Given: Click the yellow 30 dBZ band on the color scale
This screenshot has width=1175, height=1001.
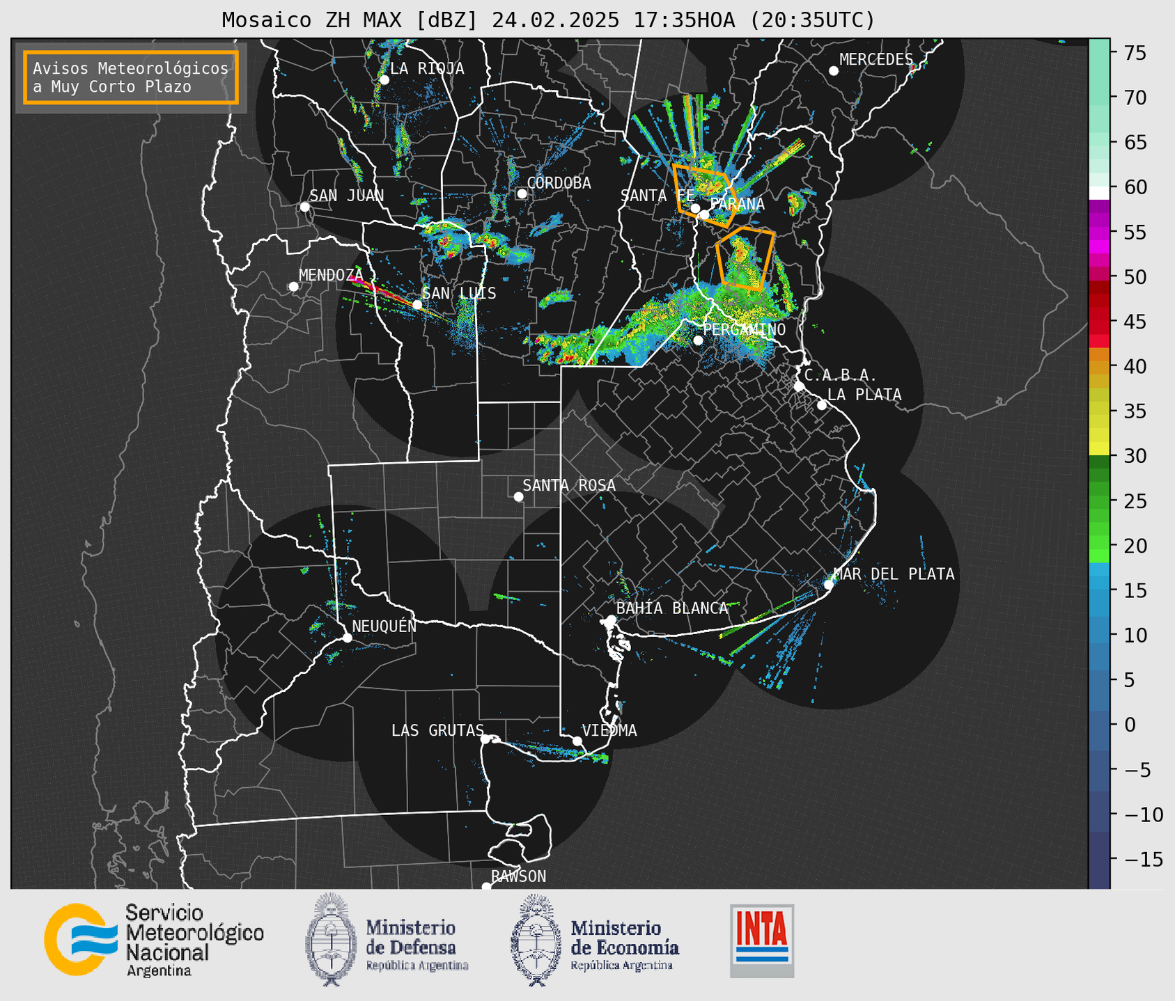Looking at the screenshot, I should click(x=1099, y=449).
